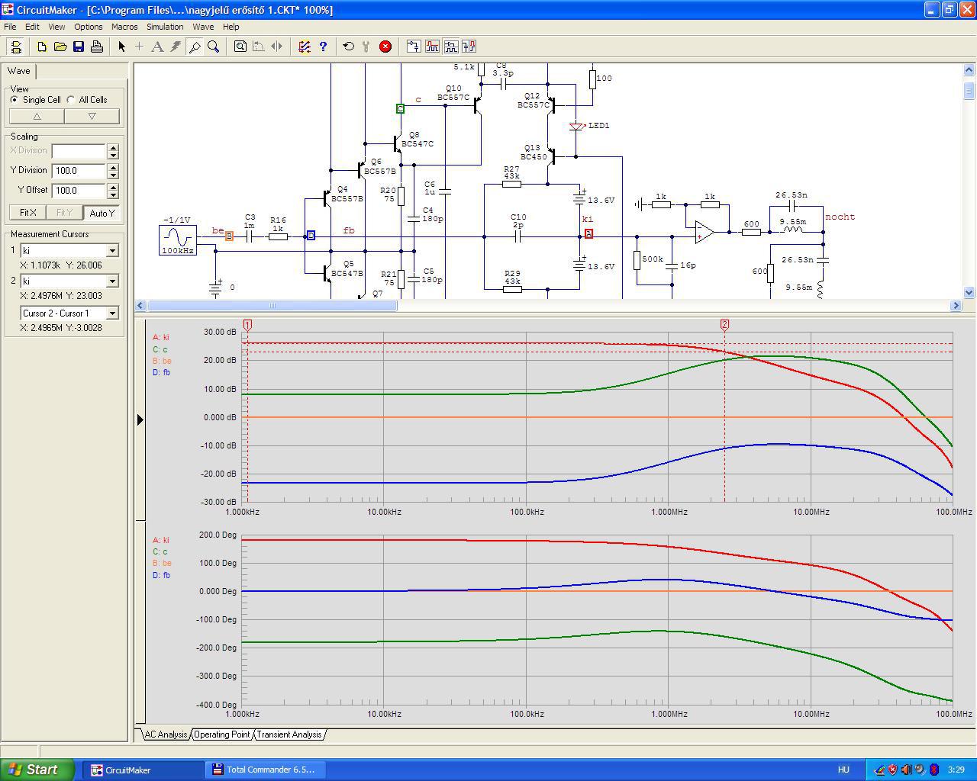Click the blue question mark help icon
Image resolution: width=977 pixels, height=781 pixels.
coord(323,47)
